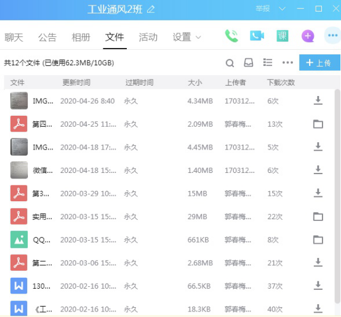Screen dimensions: 341x317
Task: Start a group video call
Action: pos(257,36)
